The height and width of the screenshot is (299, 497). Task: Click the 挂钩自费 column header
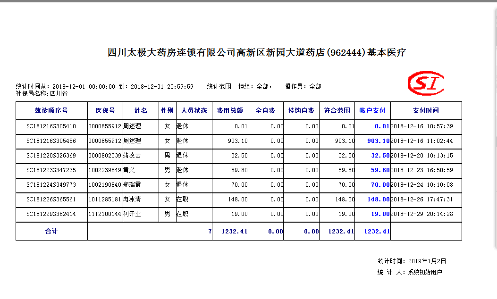click(301, 110)
